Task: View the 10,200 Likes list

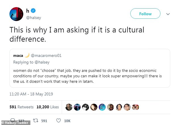Action: [x=48, y=107]
